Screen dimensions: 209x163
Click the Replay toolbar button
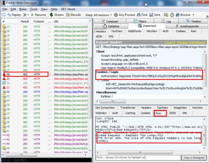(14, 15)
